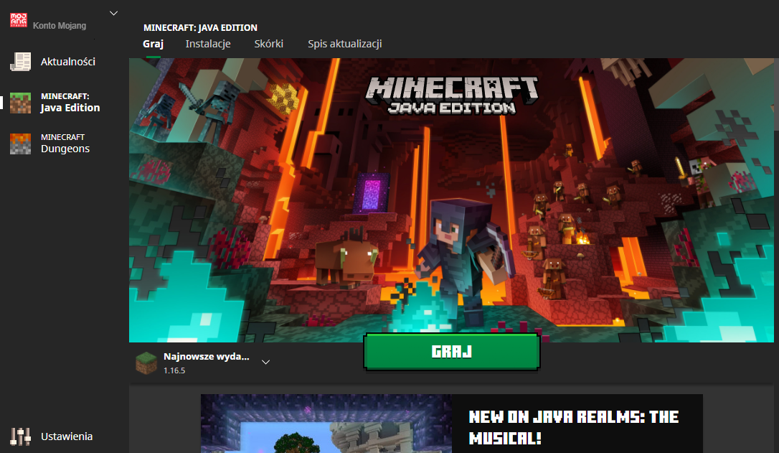Viewport: 779px width, 453px height.
Task: Click the Aktualności newspaper icon
Action: [21, 62]
